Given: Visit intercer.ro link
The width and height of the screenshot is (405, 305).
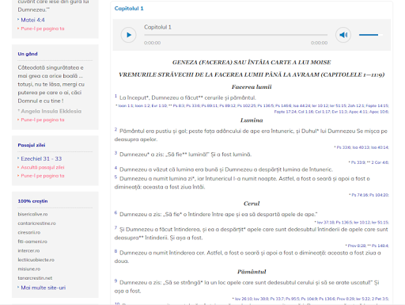Looking at the screenshot, I should click(x=28, y=250).
